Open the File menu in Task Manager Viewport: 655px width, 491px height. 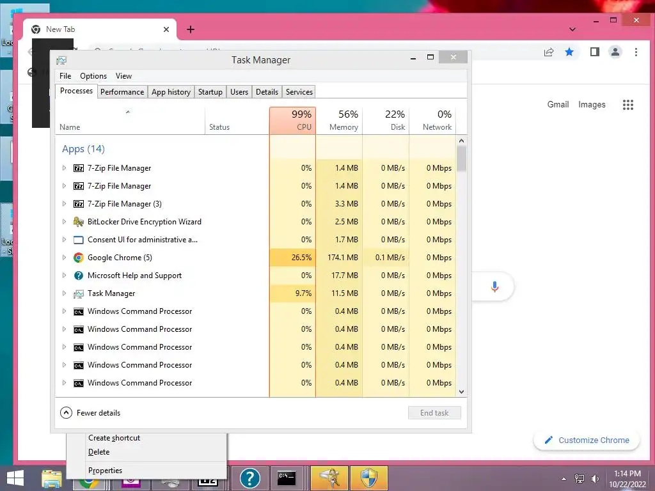(x=65, y=76)
